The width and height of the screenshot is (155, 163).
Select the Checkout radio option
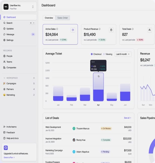point(92,54)
